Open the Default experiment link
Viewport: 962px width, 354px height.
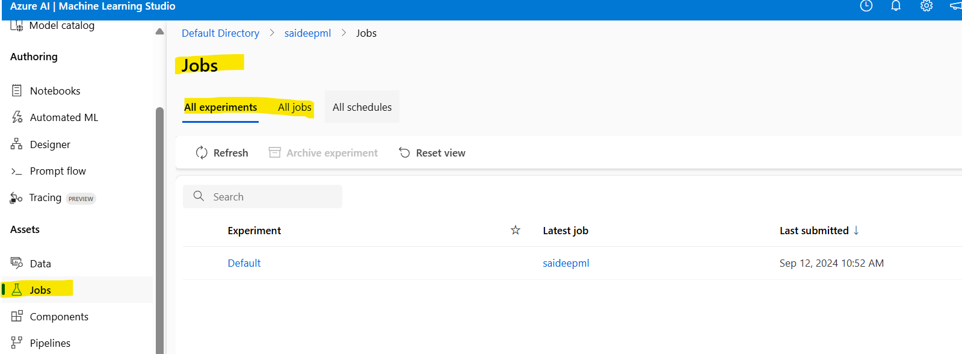(x=244, y=263)
